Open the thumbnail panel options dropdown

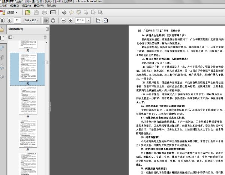(11, 37)
